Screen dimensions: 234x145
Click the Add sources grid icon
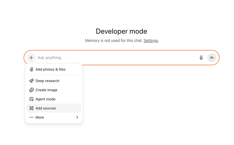point(31,108)
